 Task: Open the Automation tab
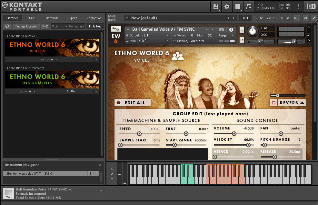(x=93, y=18)
